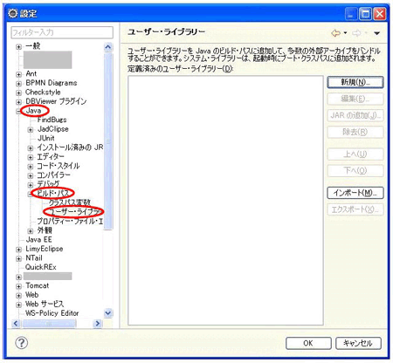The height and width of the screenshot is (363, 393).
Task: Click the 下へ(O) button
Action: coord(355,171)
